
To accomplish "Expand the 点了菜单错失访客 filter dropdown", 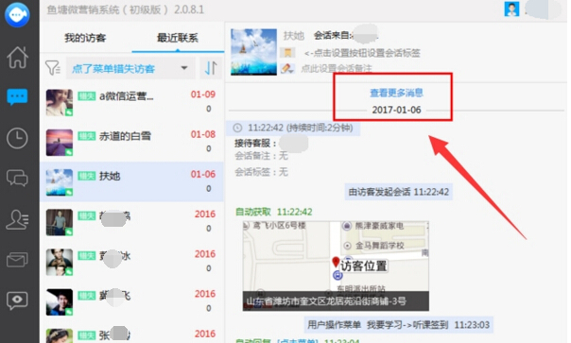I will tap(130, 68).
